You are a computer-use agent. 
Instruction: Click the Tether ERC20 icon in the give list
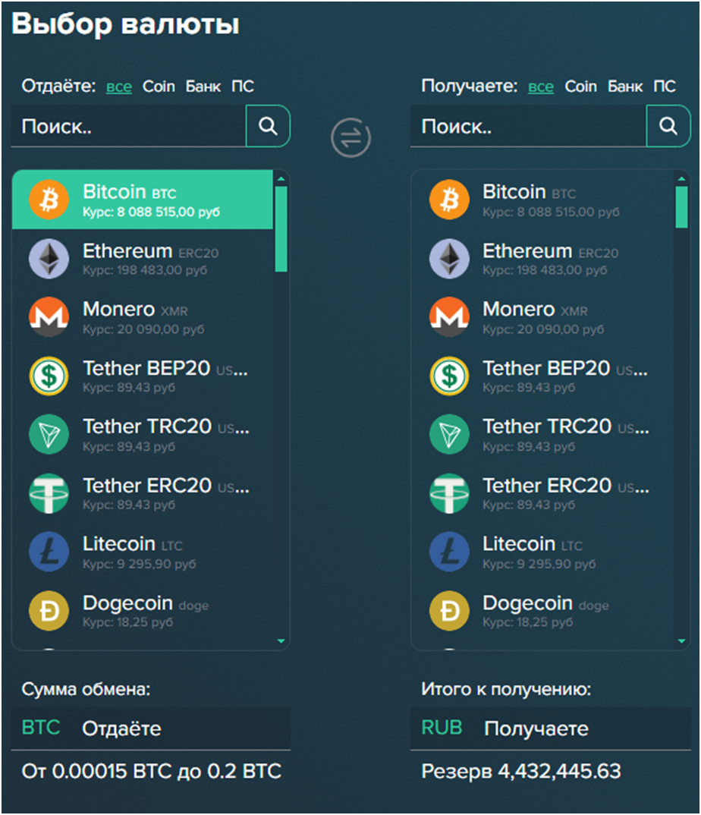tap(49, 493)
